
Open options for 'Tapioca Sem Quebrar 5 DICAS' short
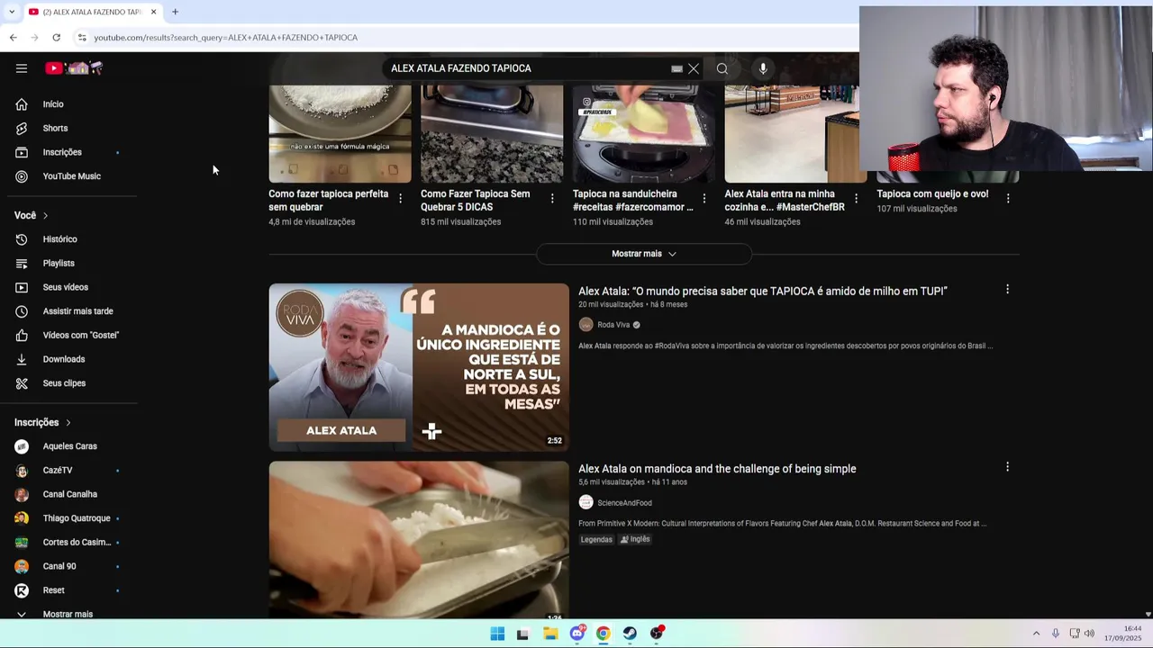pos(552,199)
